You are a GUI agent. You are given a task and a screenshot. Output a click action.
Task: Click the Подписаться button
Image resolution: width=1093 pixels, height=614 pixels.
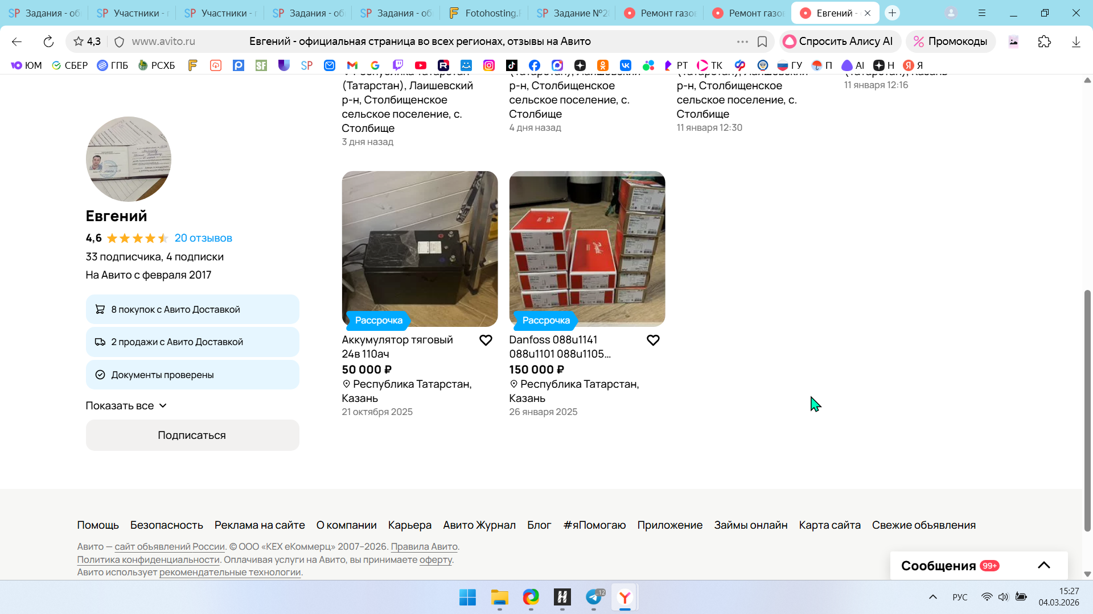pos(192,435)
